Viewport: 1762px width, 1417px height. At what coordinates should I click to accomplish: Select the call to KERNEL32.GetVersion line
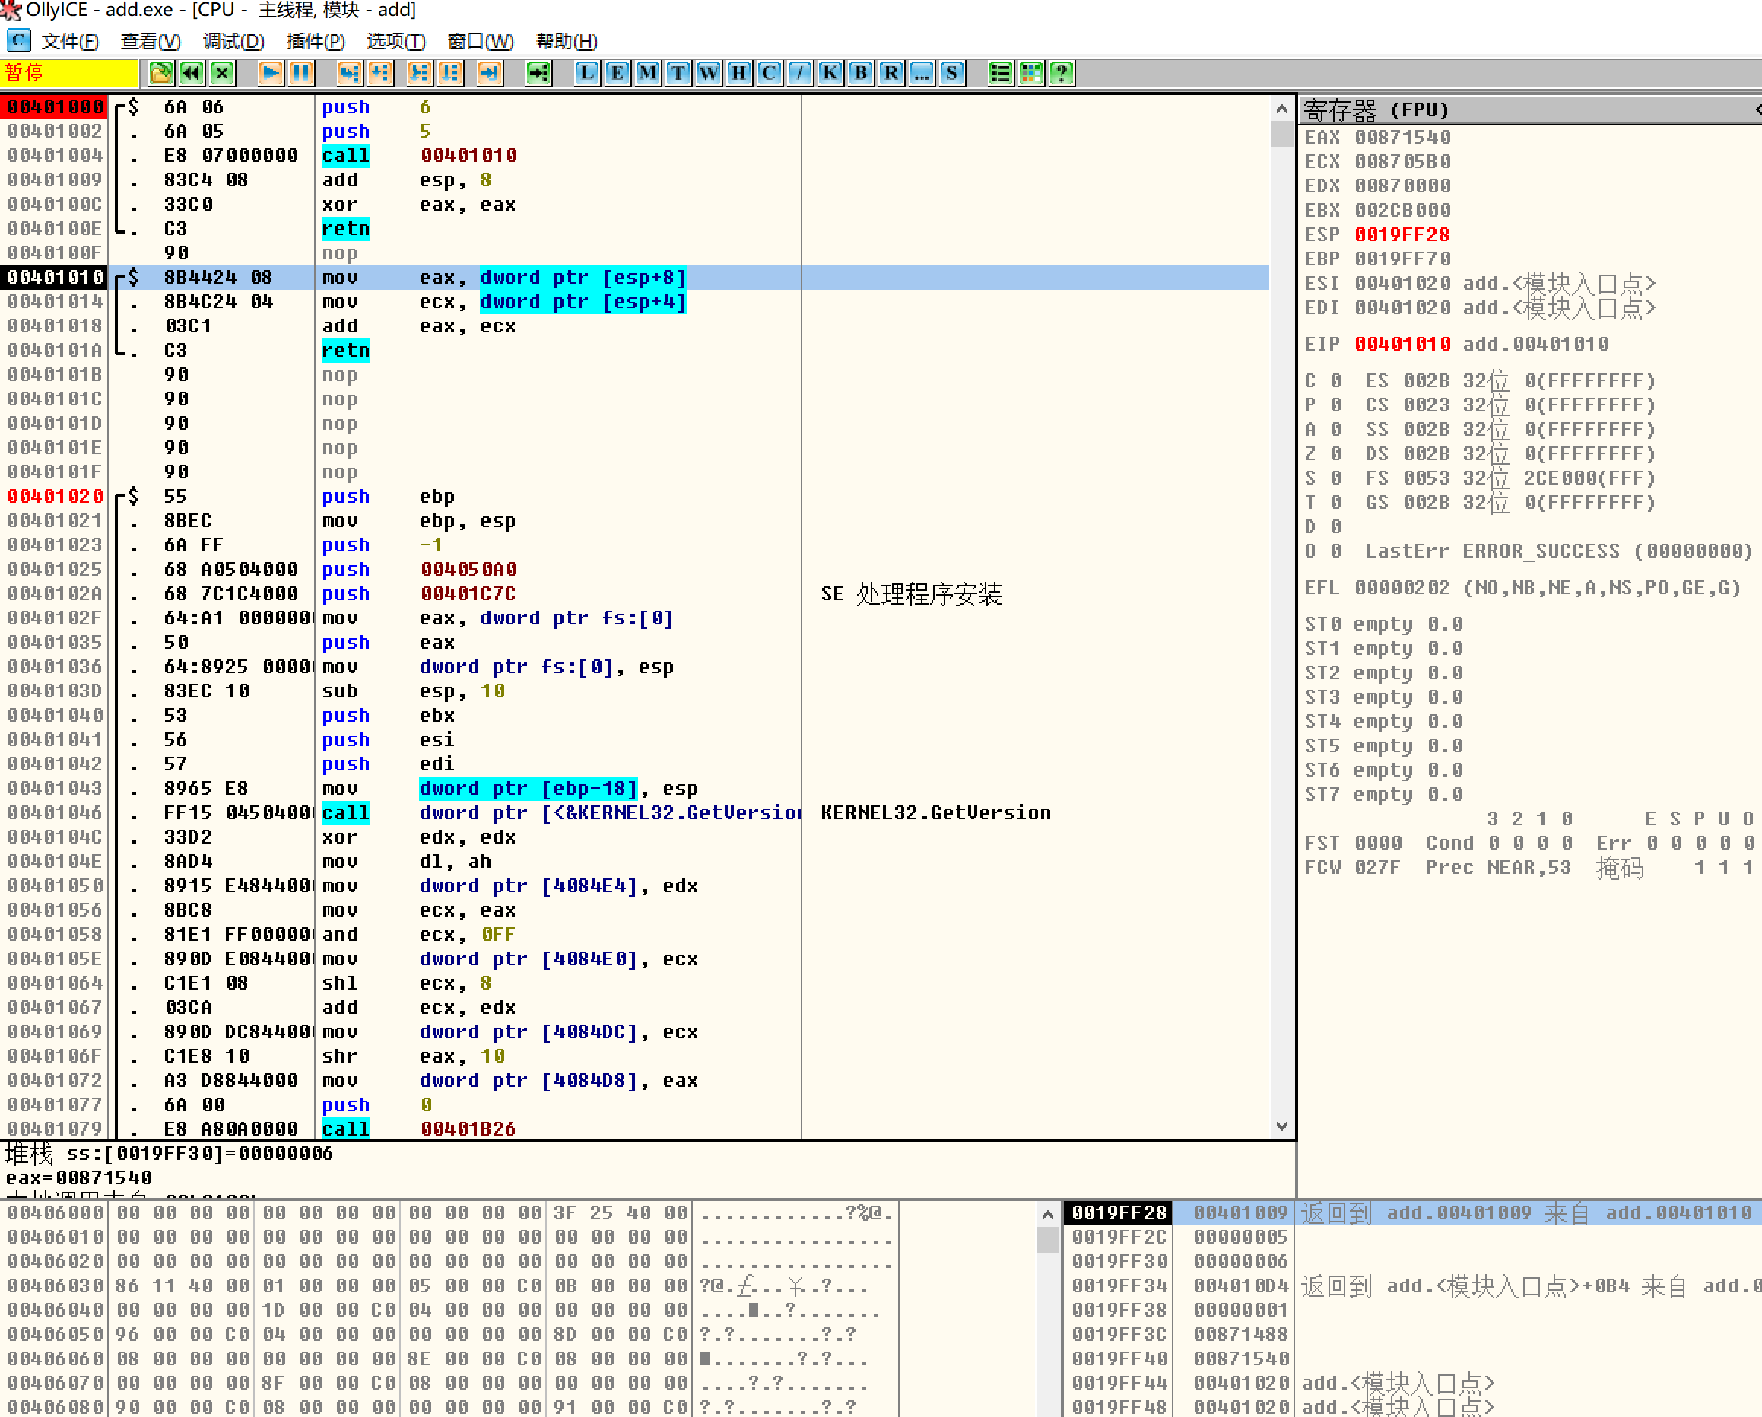coord(634,812)
